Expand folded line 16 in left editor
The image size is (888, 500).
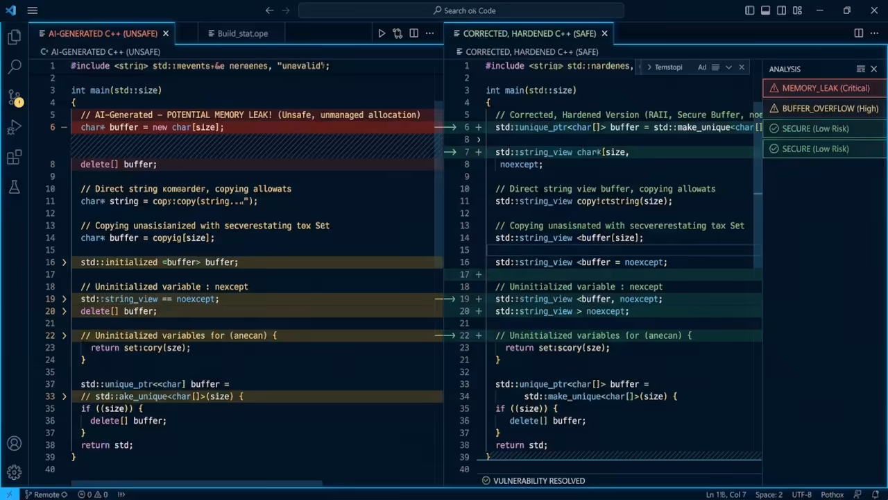[x=64, y=262]
